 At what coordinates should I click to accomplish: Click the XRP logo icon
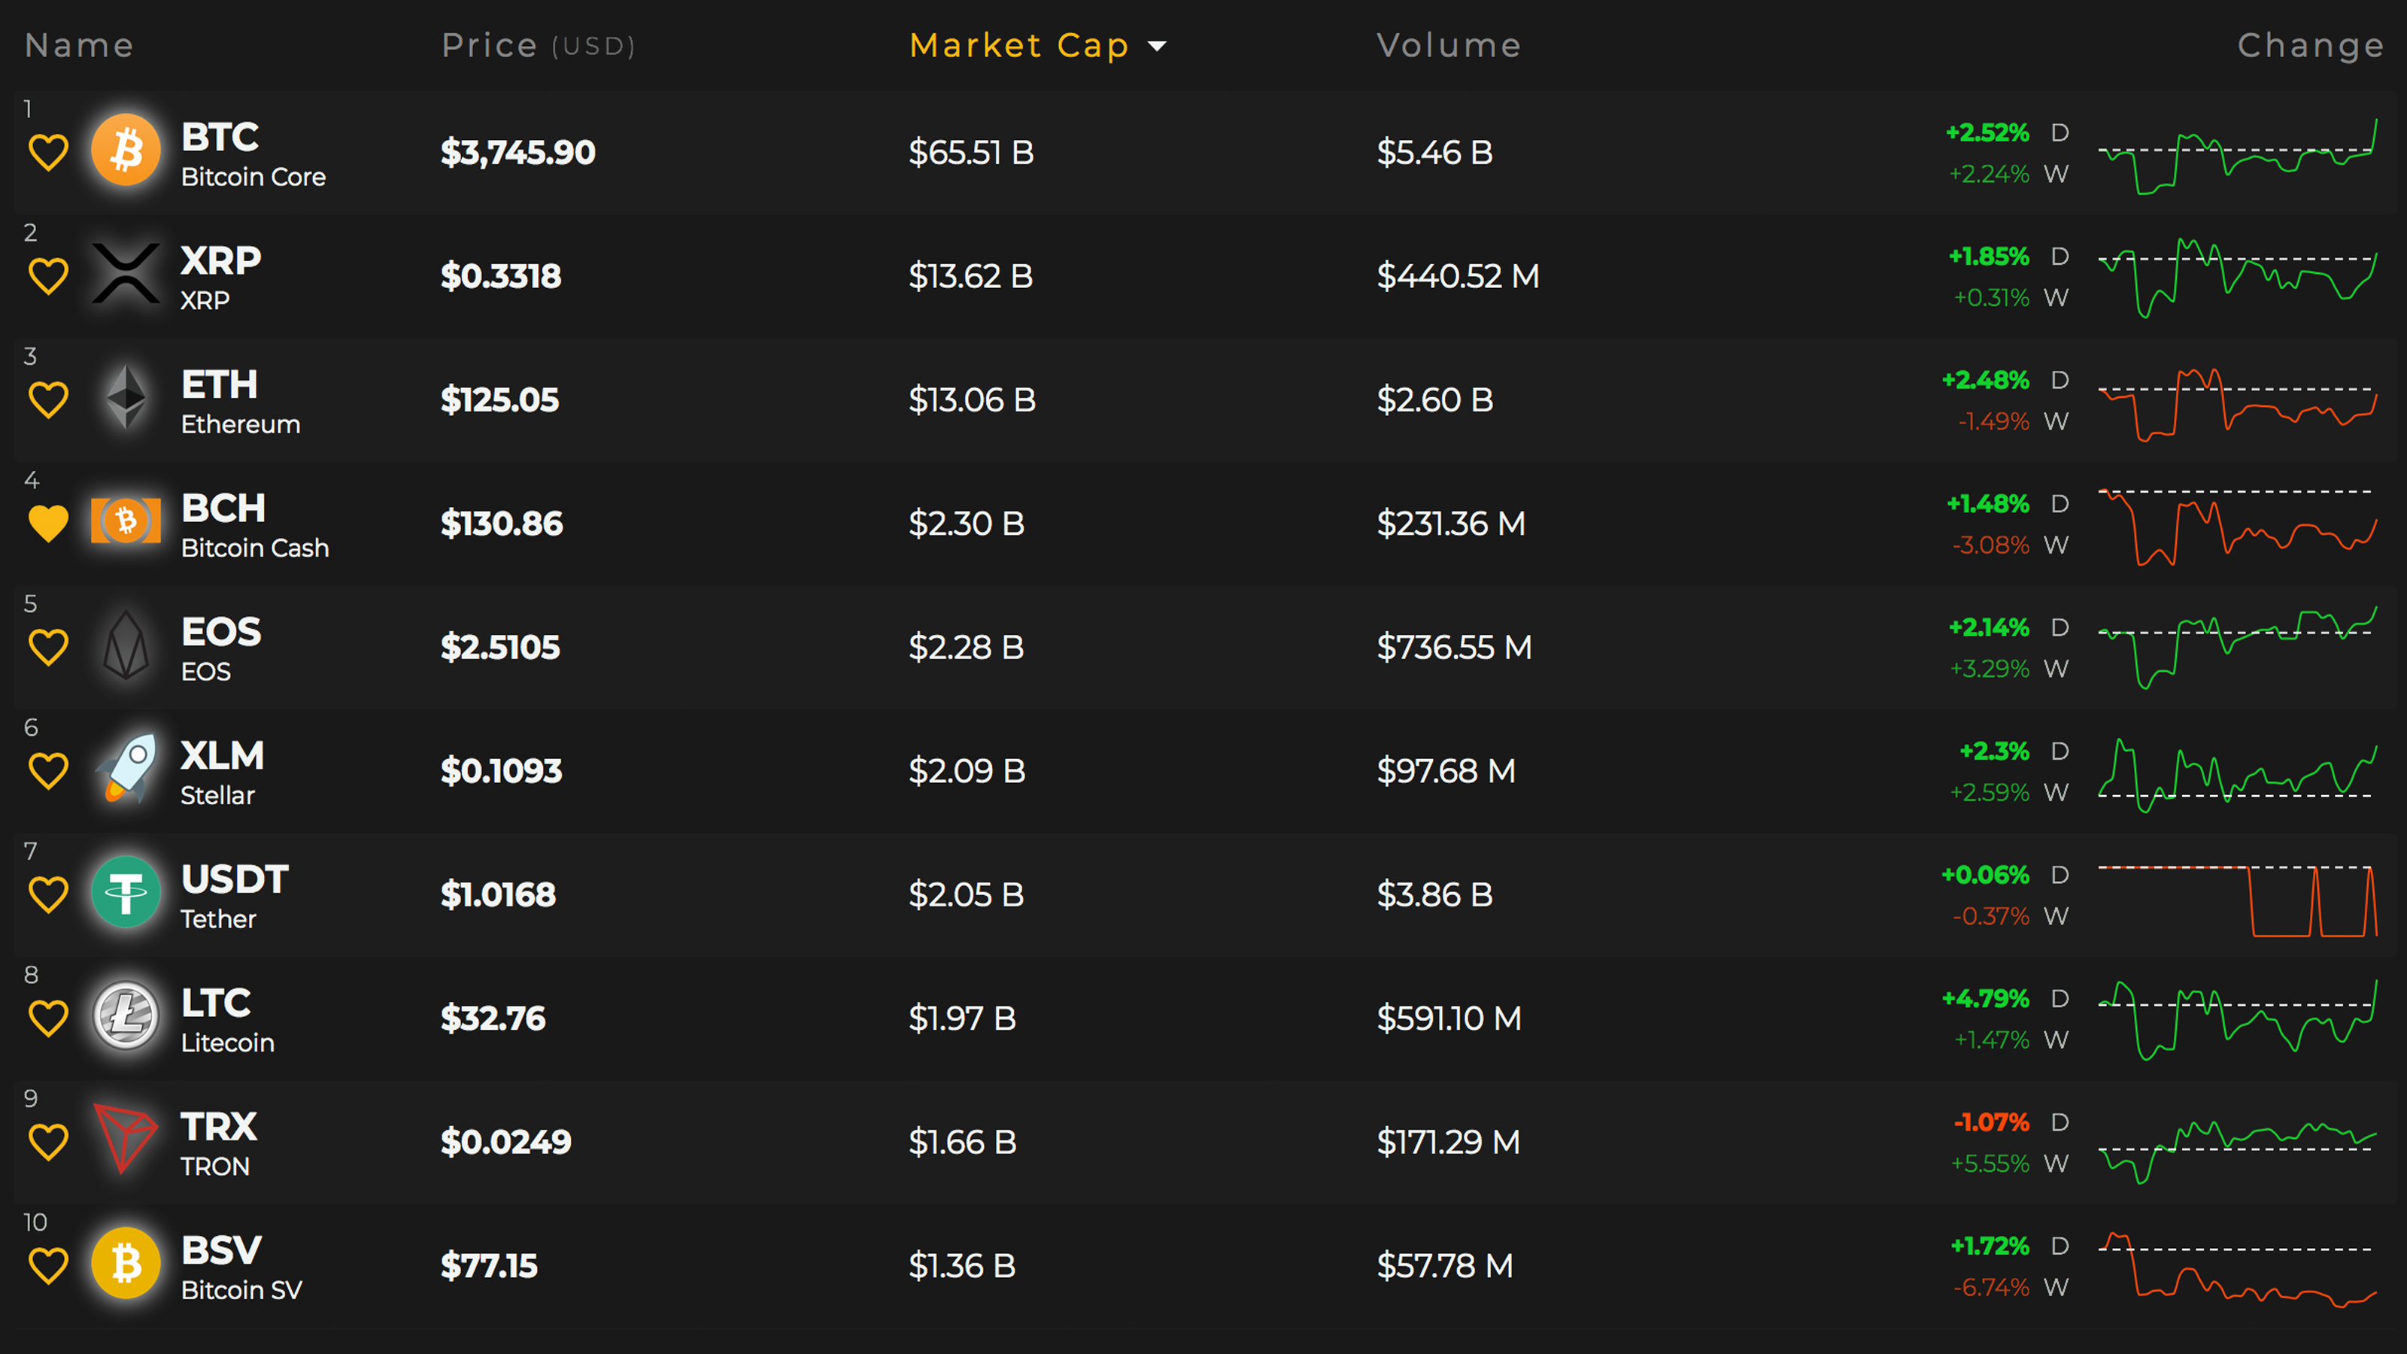(x=126, y=275)
